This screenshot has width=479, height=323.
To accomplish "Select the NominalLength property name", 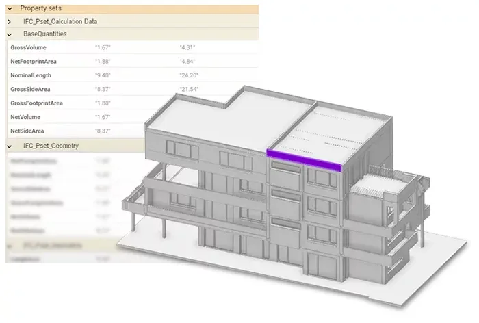I will pyautogui.click(x=31, y=75).
